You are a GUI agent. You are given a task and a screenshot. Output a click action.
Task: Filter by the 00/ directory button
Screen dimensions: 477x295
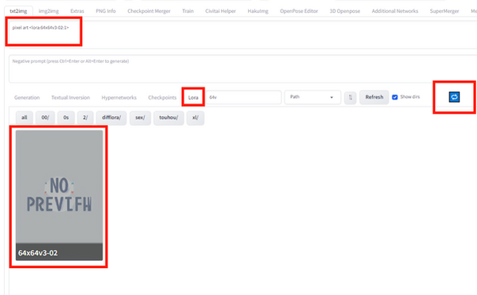point(45,118)
